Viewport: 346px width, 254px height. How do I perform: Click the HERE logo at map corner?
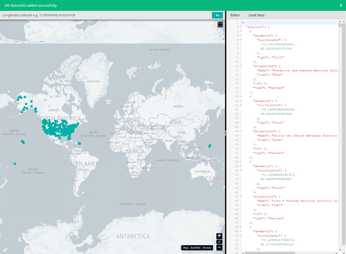point(5,250)
